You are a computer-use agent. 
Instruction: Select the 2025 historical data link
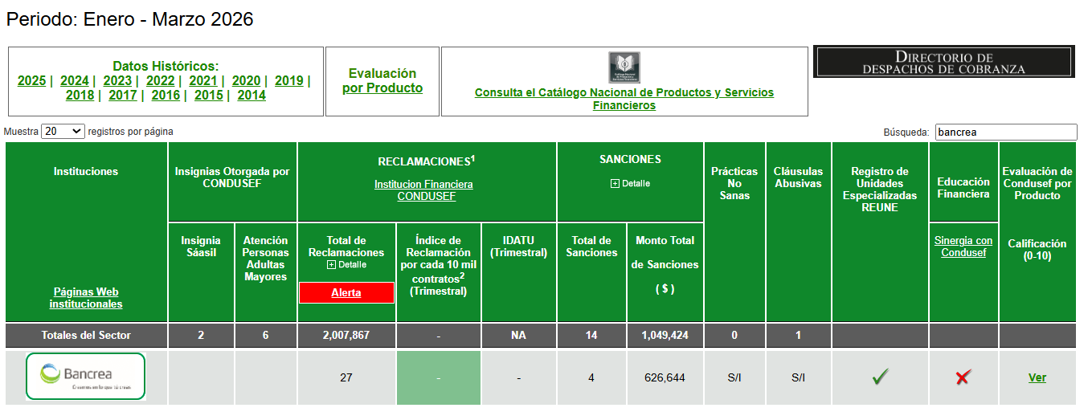pos(32,80)
